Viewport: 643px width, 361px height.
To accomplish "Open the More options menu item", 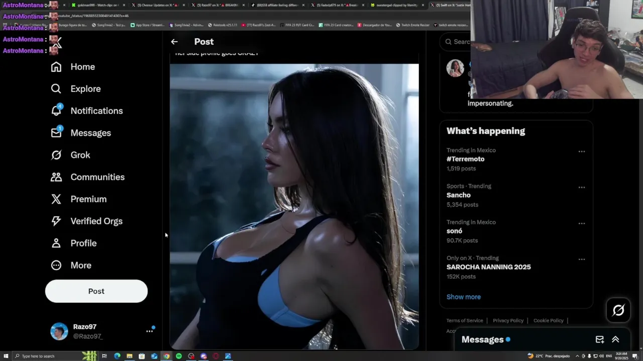I will pos(71,265).
